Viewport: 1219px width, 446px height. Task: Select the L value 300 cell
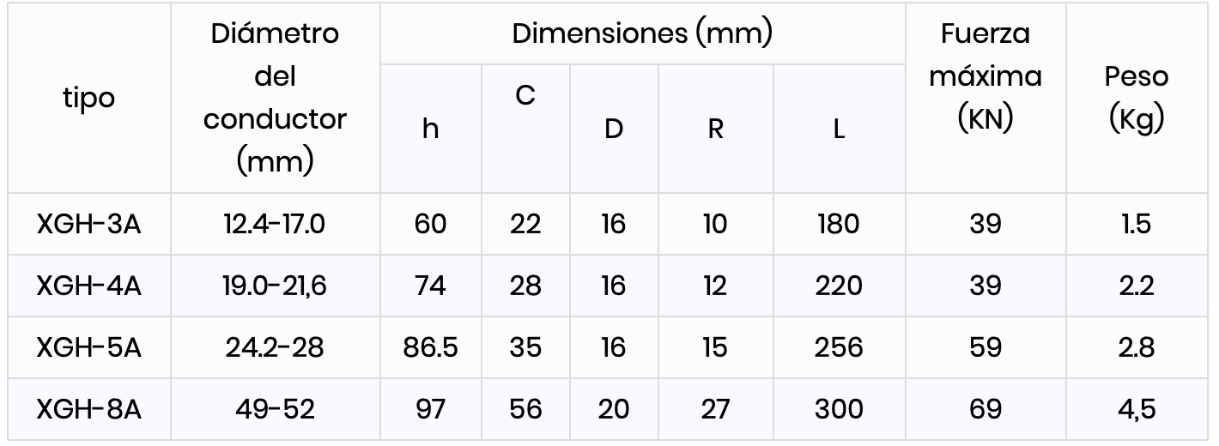coord(839,409)
